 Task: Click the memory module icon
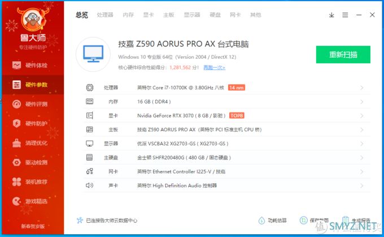pyautogui.click(x=90, y=102)
